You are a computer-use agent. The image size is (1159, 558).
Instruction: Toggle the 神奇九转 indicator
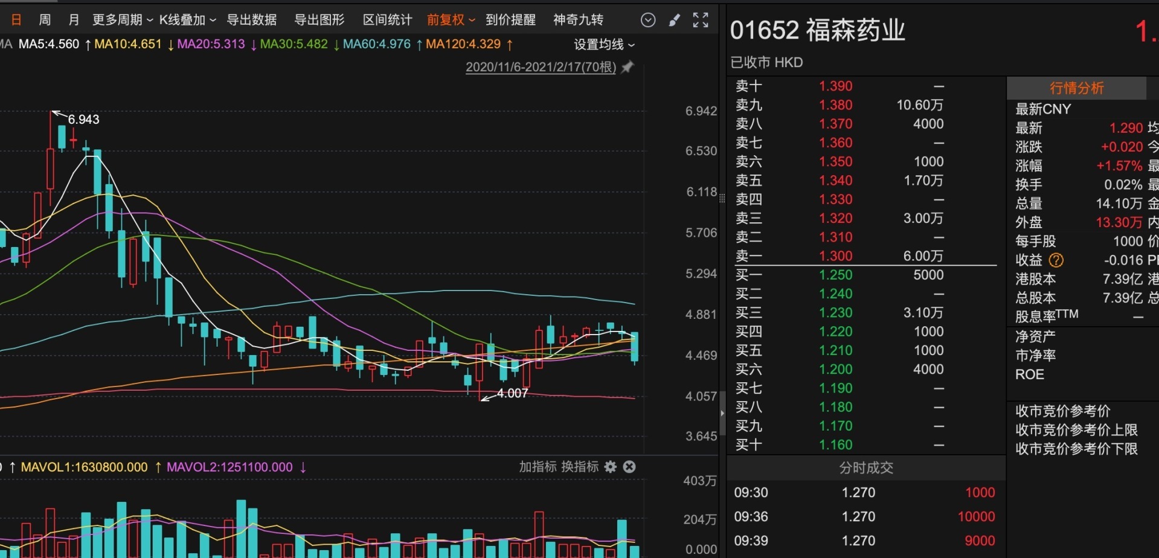pyautogui.click(x=577, y=20)
